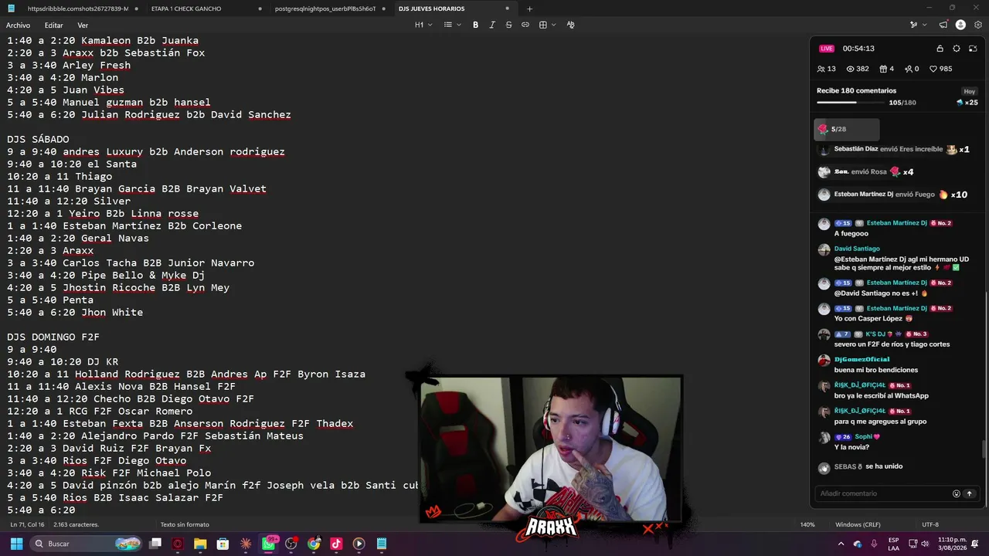Apply strikethrough formatting in the toolbar
Viewport: 989px width, 556px height.
point(508,25)
